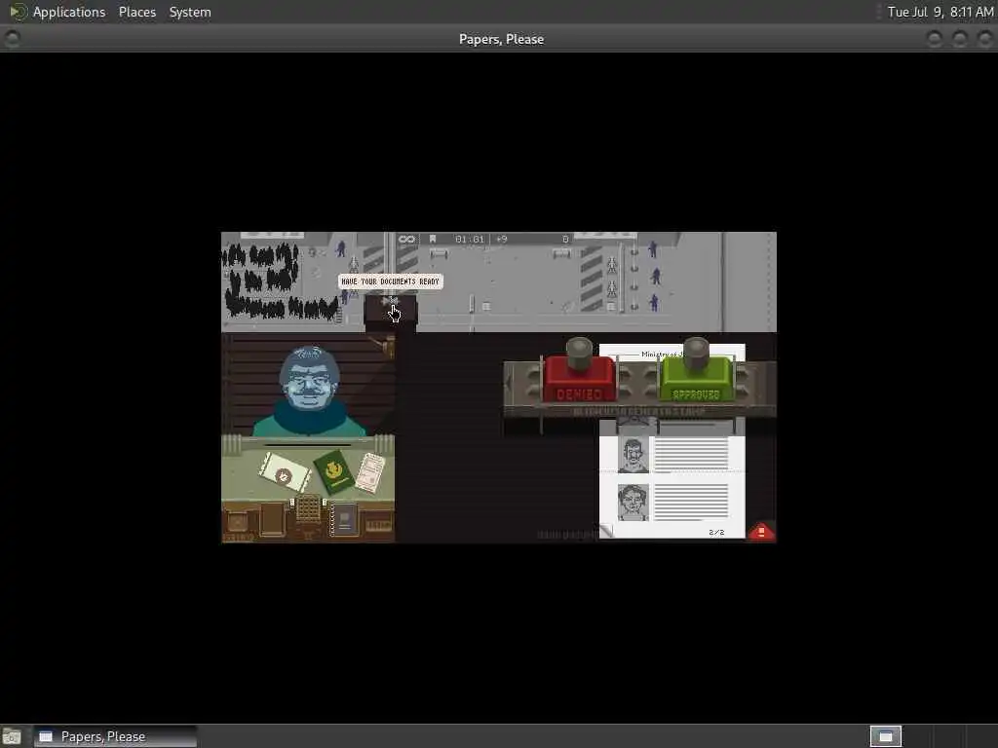
Task: Select Papers, Please taskbar entry
Action: [x=115, y=736]
